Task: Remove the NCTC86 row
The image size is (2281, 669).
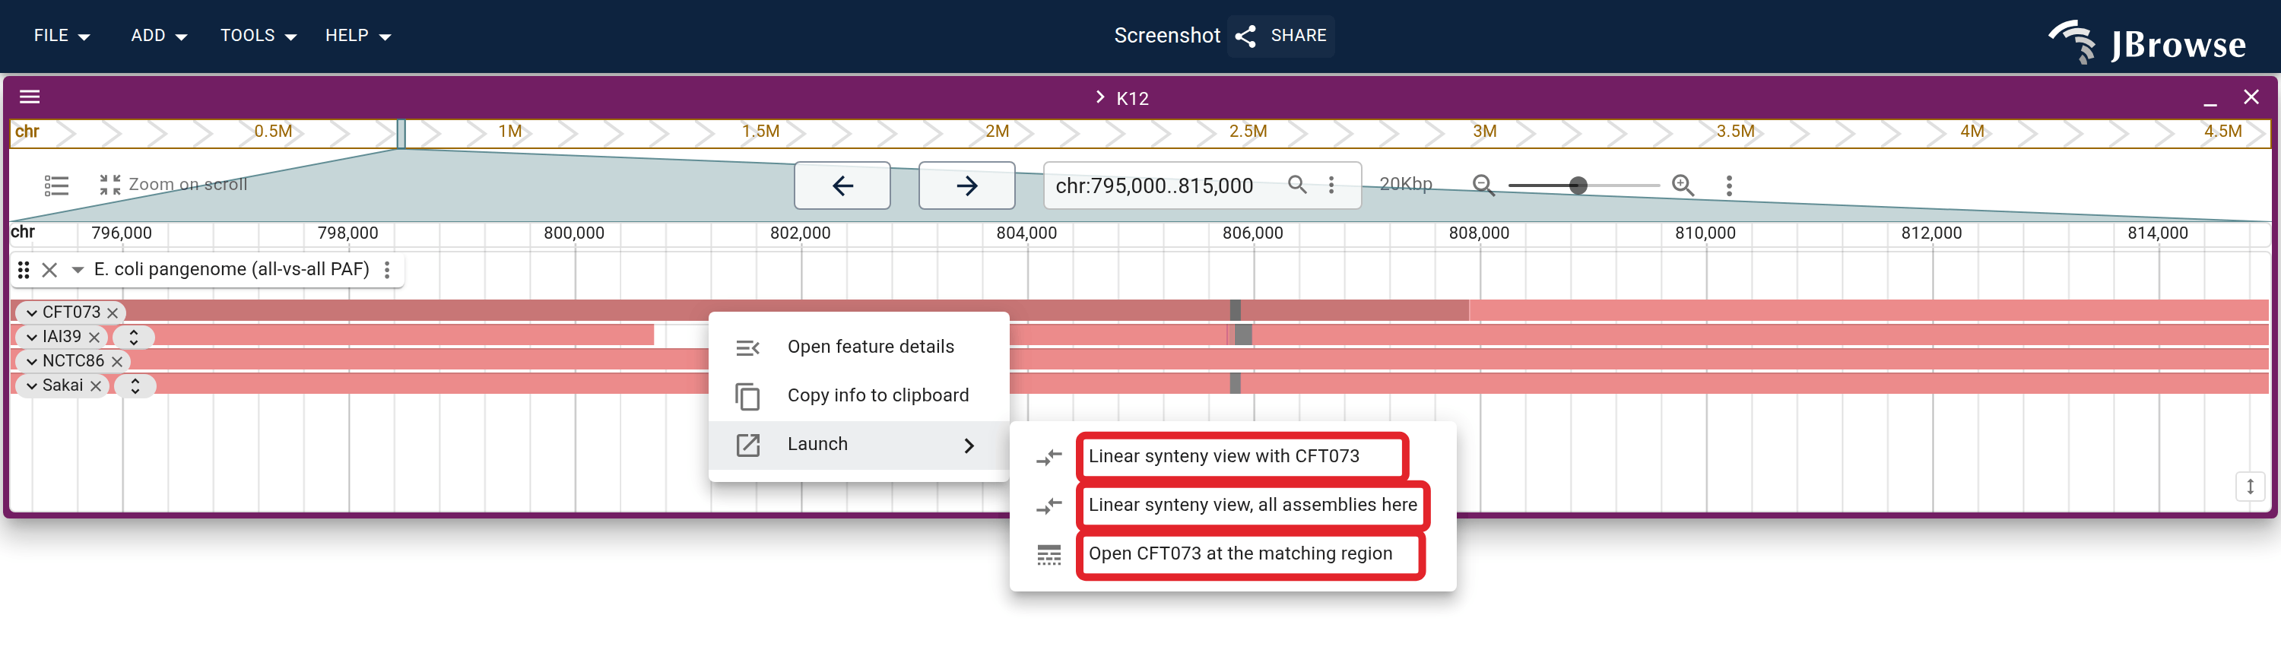Action: point(117,361)
